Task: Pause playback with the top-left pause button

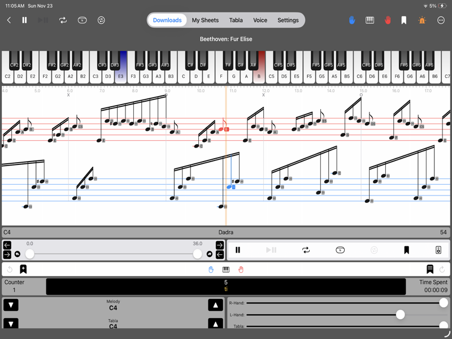Action: [25, 20]
